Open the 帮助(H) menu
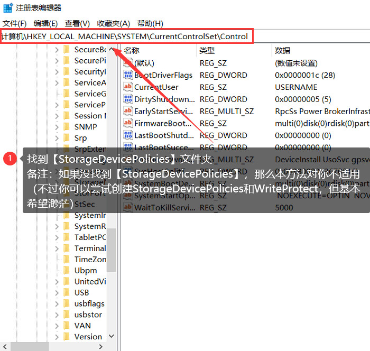 pyautogui.click(x=150, y=23)
